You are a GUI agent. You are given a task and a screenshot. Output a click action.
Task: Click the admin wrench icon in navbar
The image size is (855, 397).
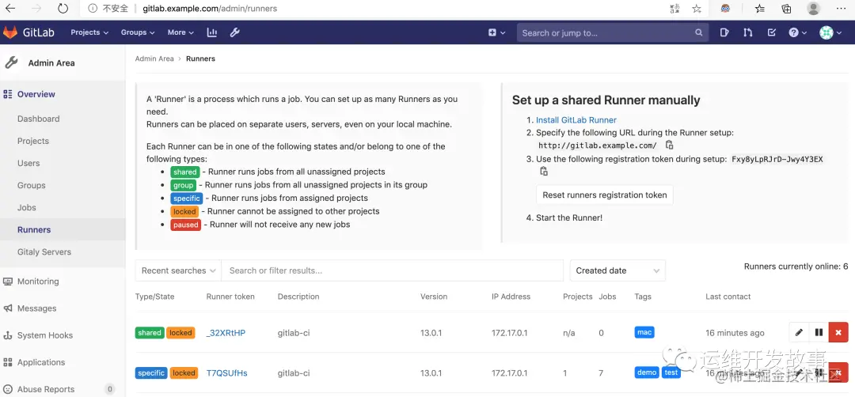(x=234, y=32)
